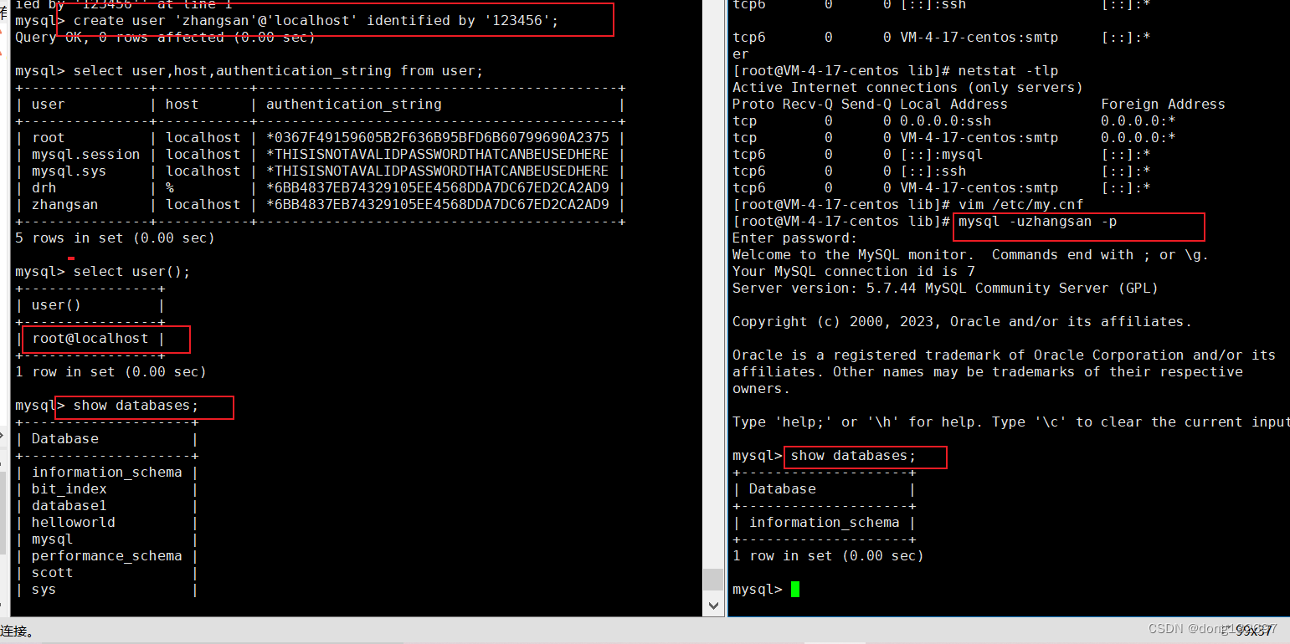Click the 'vim /etc/my.cnf' command
The height and width of the screenshot is (644, 1290).
tap(1020, 205)
